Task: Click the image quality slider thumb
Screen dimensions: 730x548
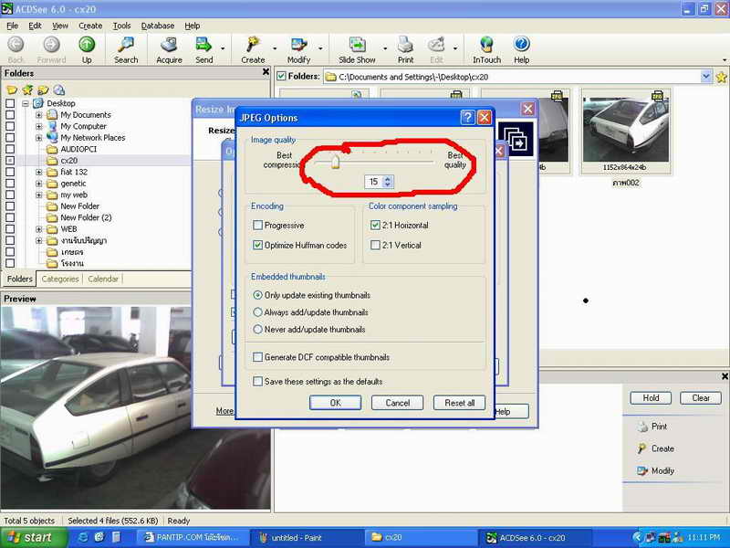Action: click(335, 163)
